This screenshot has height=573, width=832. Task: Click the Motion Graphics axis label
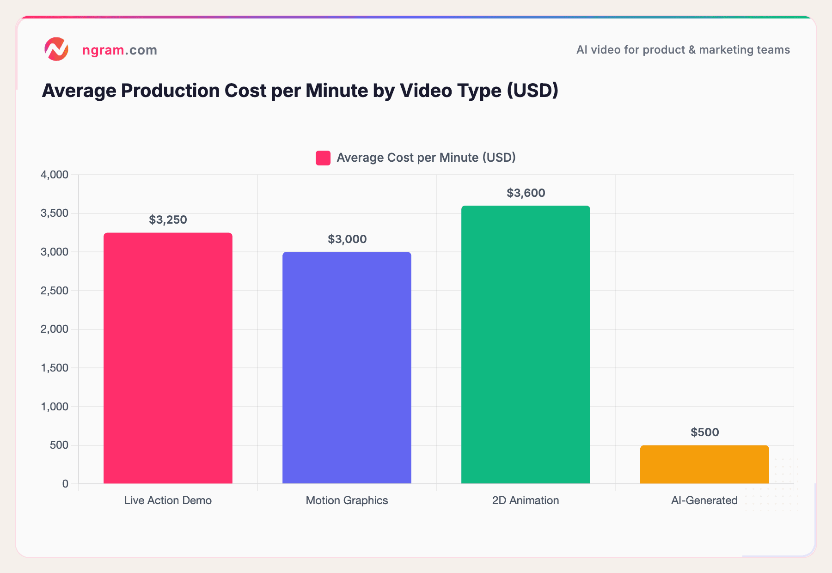coord(347,500)
